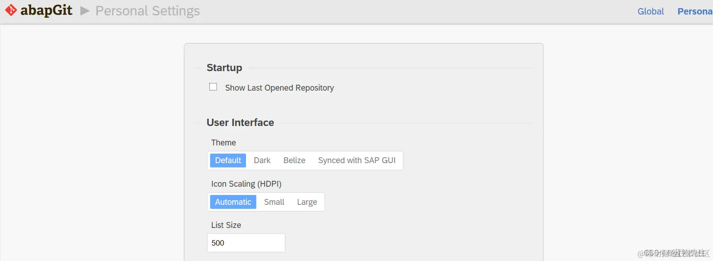Click the Show Last Opened Repository label
This screenshot has height=261, width=713.
point(280,88)
